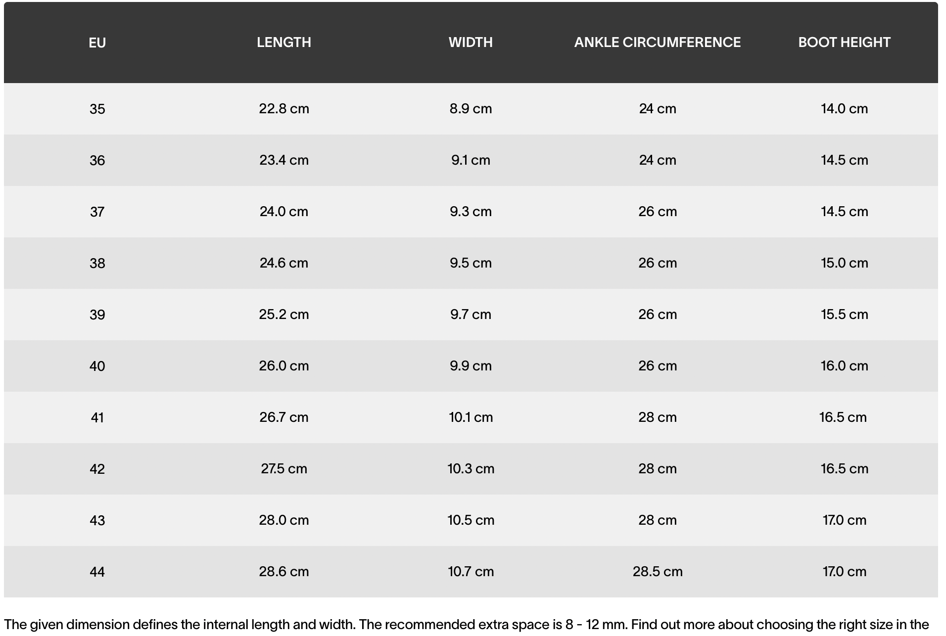Click the 28.5 cm ankle circumference cell

pos(657,572)
